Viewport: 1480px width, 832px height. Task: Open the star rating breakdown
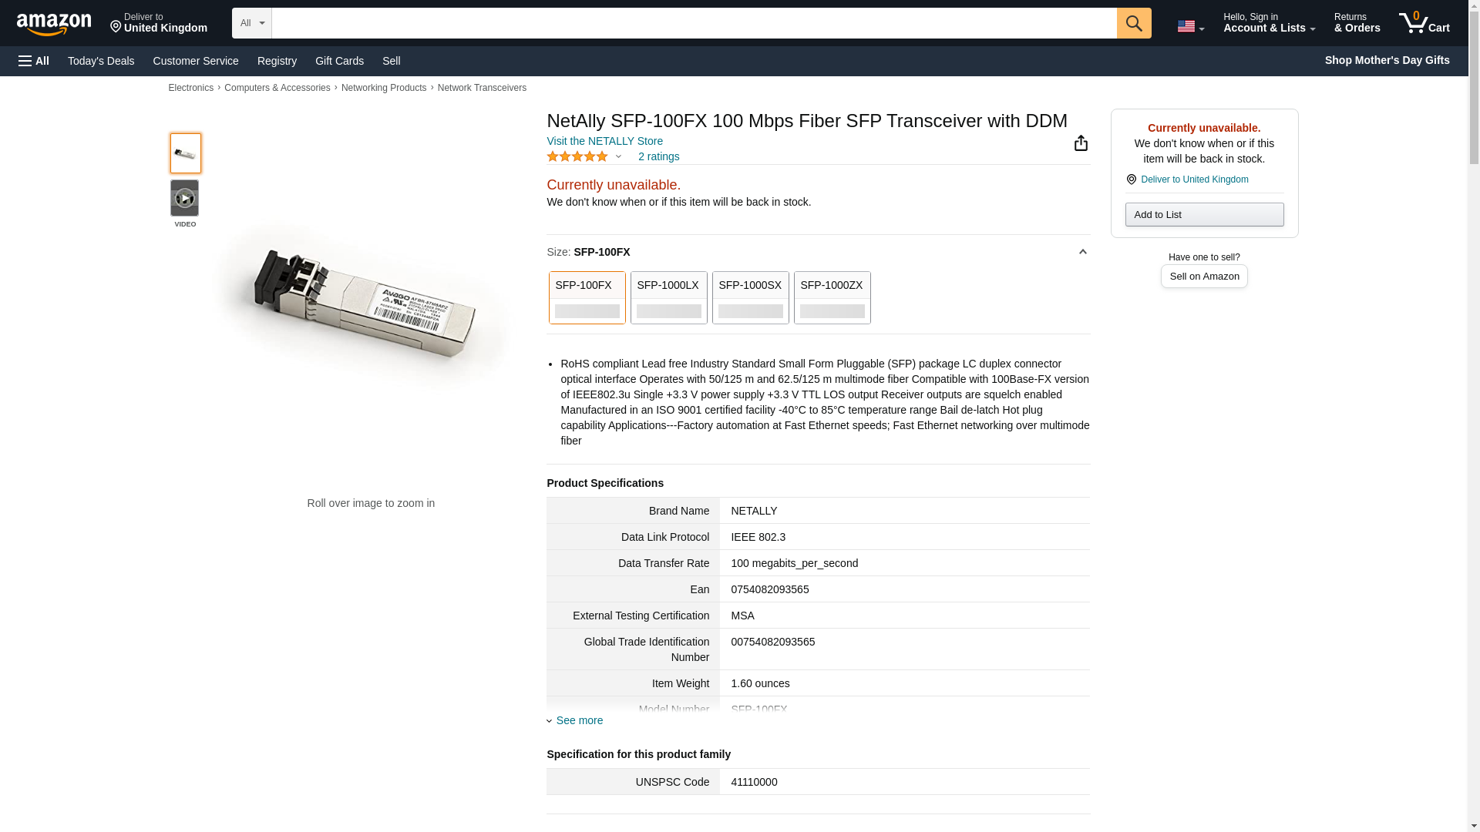pyautogui.click(x=584, y=157)
